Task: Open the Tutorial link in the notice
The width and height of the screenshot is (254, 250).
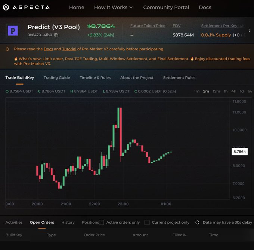Action: 69,49
